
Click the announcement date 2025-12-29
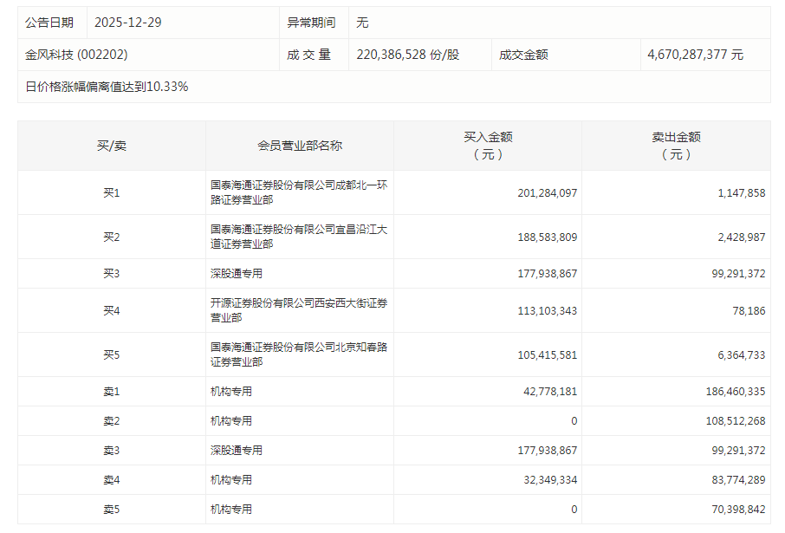tap(127, 23)
